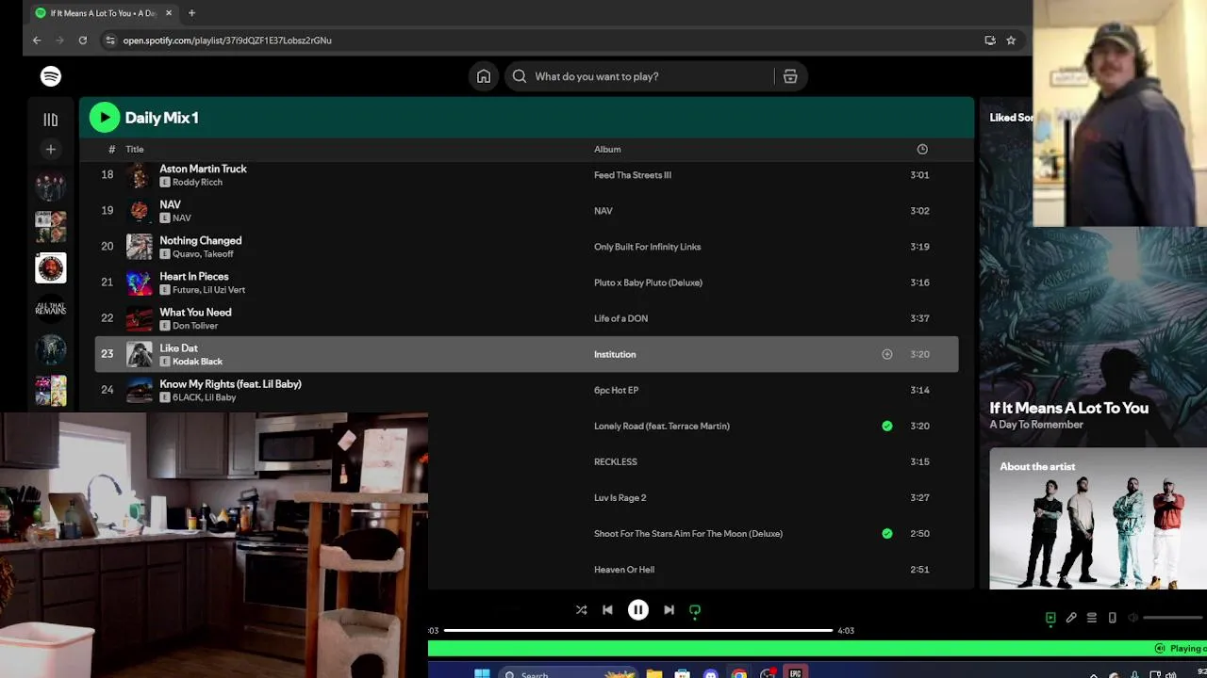
Task: Go back in the browser
Action: 37,40
